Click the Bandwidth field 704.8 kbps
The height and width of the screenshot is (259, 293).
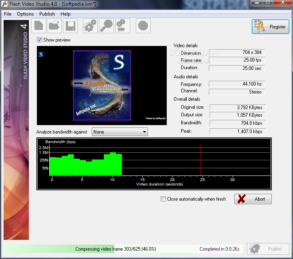(x=238, y=123)
